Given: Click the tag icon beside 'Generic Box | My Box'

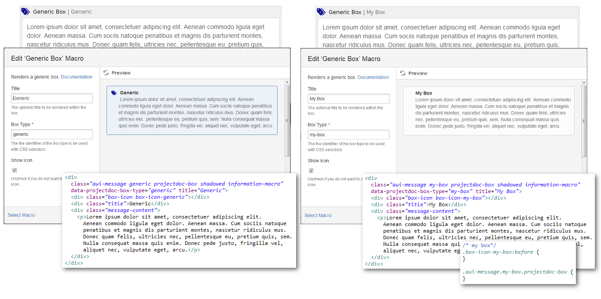Looking at the screenshot, I should [x=321, y=12].
